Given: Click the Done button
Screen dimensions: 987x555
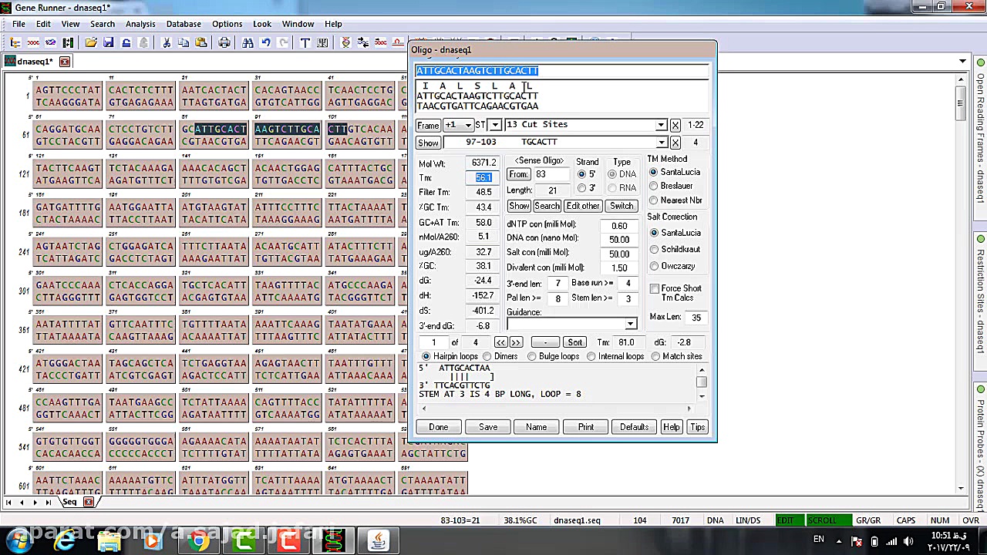Looking at the screenshot, I should click(439, 427).
